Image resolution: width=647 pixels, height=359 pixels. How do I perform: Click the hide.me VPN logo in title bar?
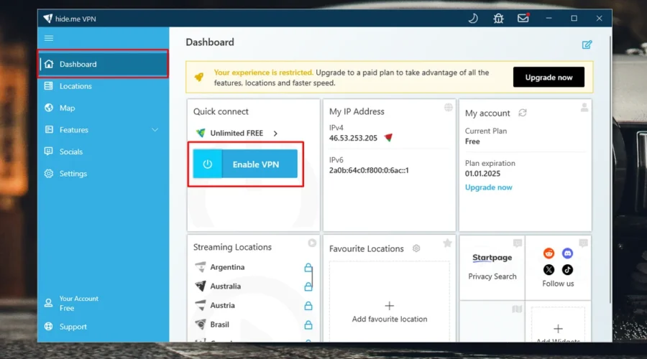48,19
